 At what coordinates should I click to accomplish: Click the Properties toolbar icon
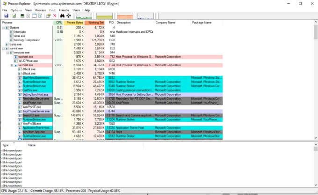[x=48, y=15]
